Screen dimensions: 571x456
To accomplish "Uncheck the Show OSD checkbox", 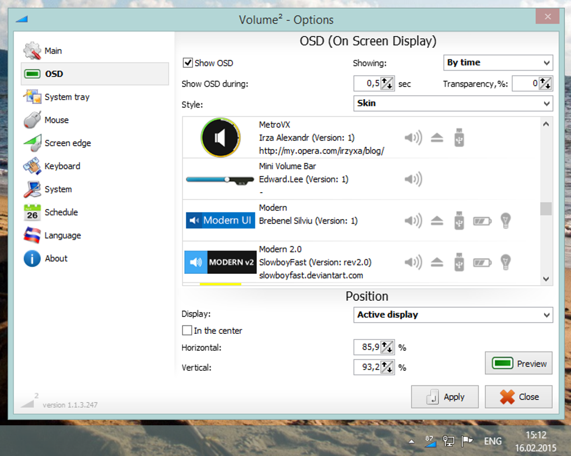I will (x=188, y=63).
